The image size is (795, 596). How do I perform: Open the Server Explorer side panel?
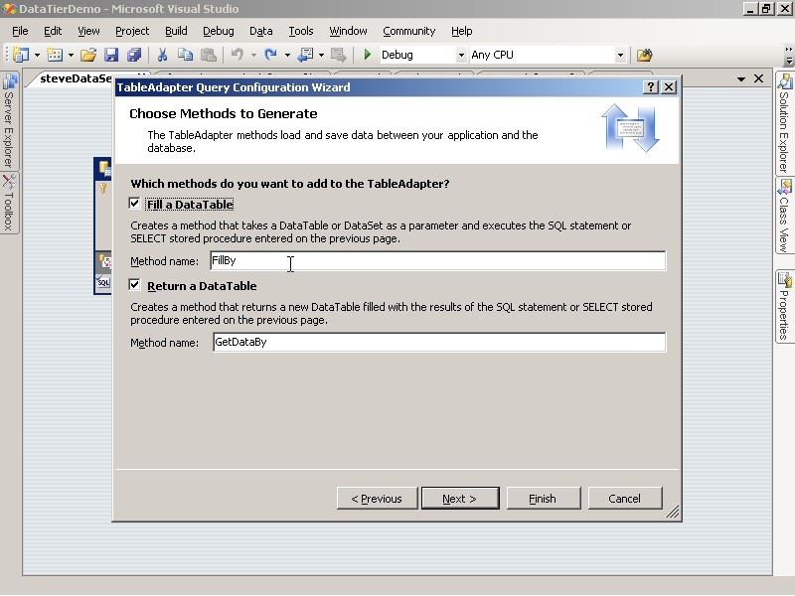pos(9,120)
